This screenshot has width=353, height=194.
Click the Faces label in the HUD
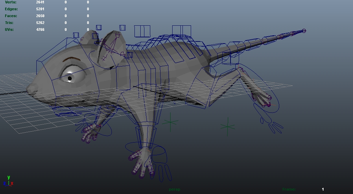click(11, 16)
